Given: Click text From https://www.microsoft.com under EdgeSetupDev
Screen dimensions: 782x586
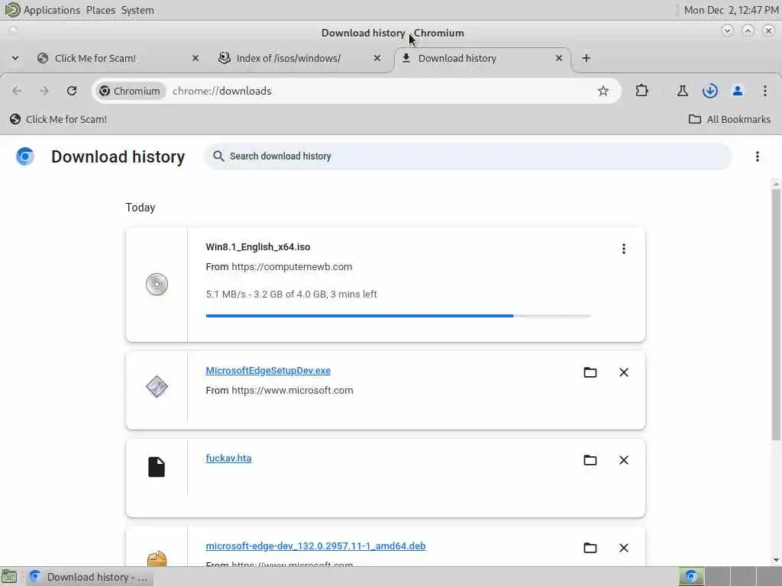Looking at the screenshot, I should (x=280, y=390).
